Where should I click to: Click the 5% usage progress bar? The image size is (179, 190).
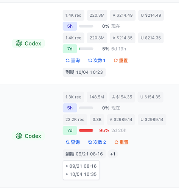[x=86, y=49]
